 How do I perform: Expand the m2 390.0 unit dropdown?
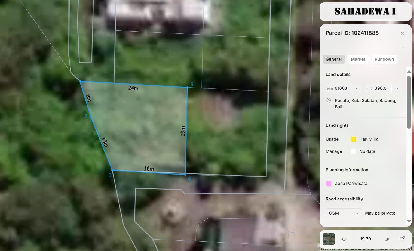[397, 89]
